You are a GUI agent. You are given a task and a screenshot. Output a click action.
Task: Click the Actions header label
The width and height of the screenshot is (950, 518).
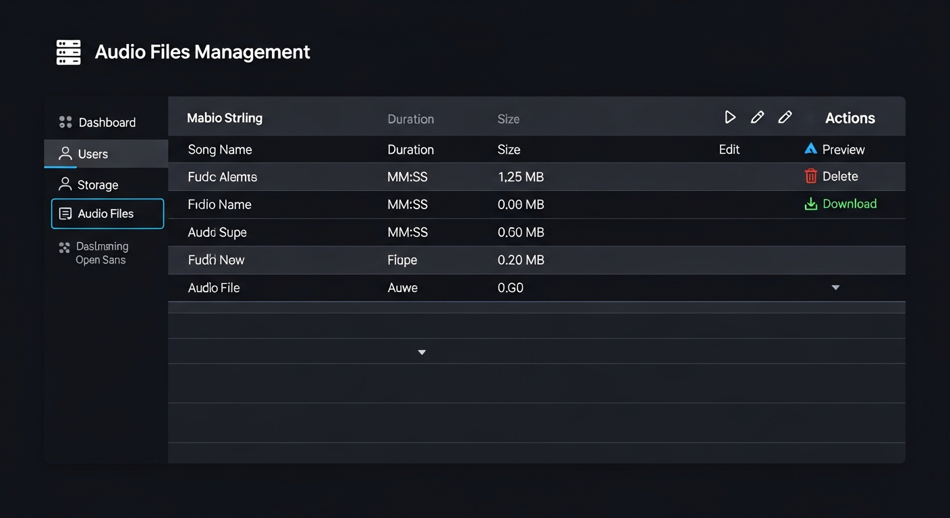849,118
